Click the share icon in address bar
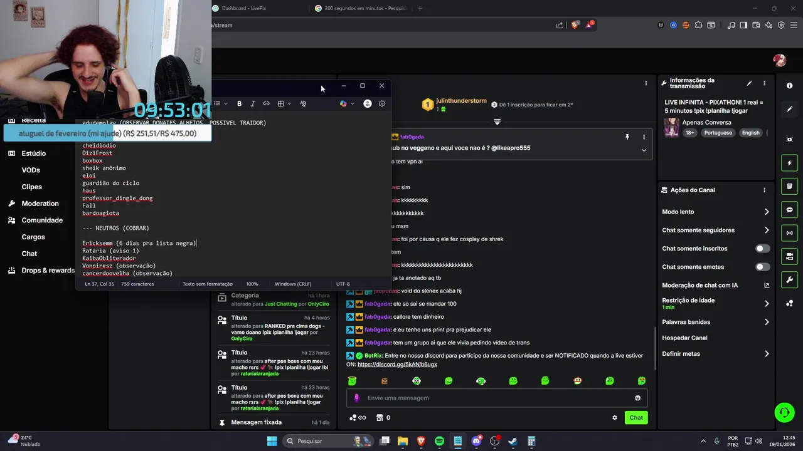Screen dimensions: 803x451 [560, 25]
